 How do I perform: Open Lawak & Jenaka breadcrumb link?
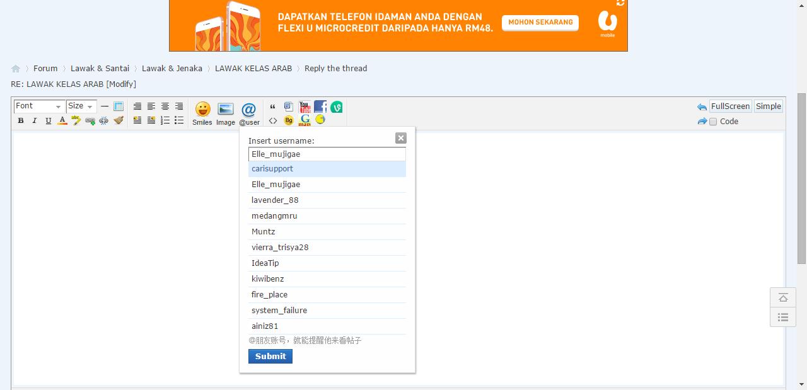[172, 68]
